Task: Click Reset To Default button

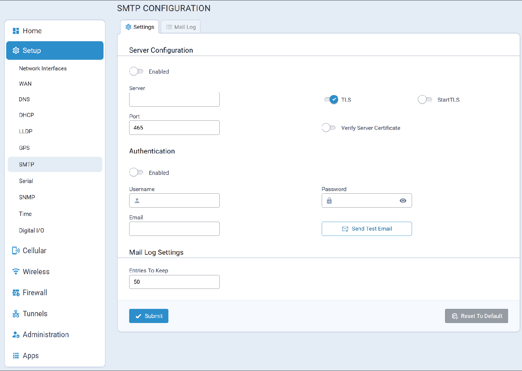Action: click(476, 316)
